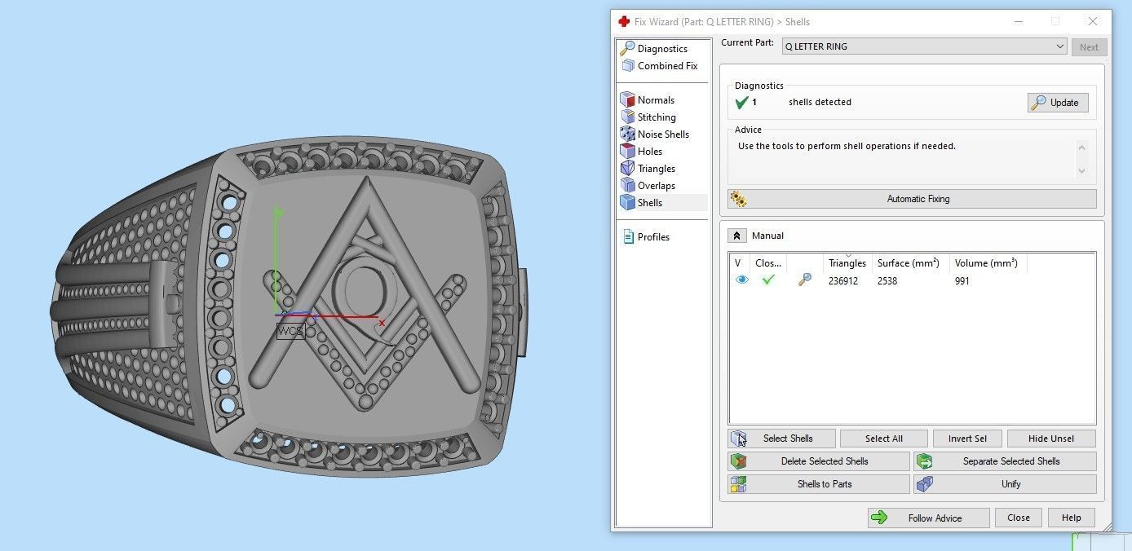This screenshot has height=551, width=1132.
Task: Click the Unify button
Action: (1005, 484)
